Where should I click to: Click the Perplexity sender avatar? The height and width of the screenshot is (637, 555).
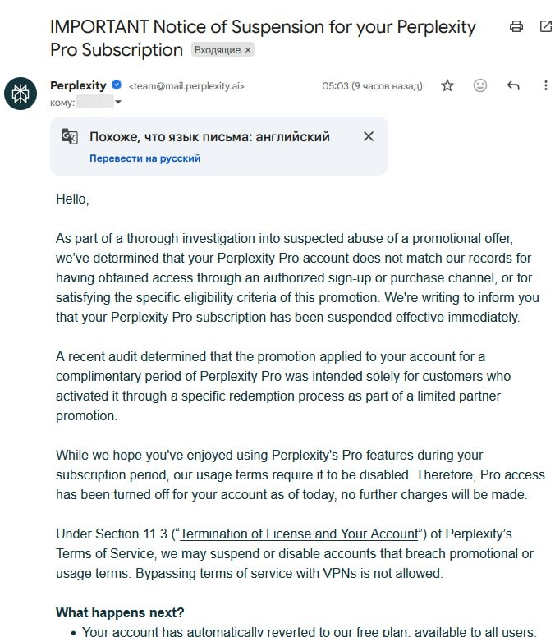coord(21,94)
